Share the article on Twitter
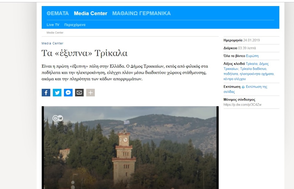This screenshot has height=189, width=294. click(57, 93)
